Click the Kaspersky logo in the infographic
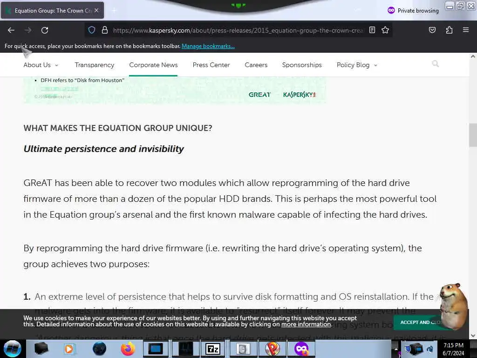Screen dimensions: 477x358 (x=300, y=95)
